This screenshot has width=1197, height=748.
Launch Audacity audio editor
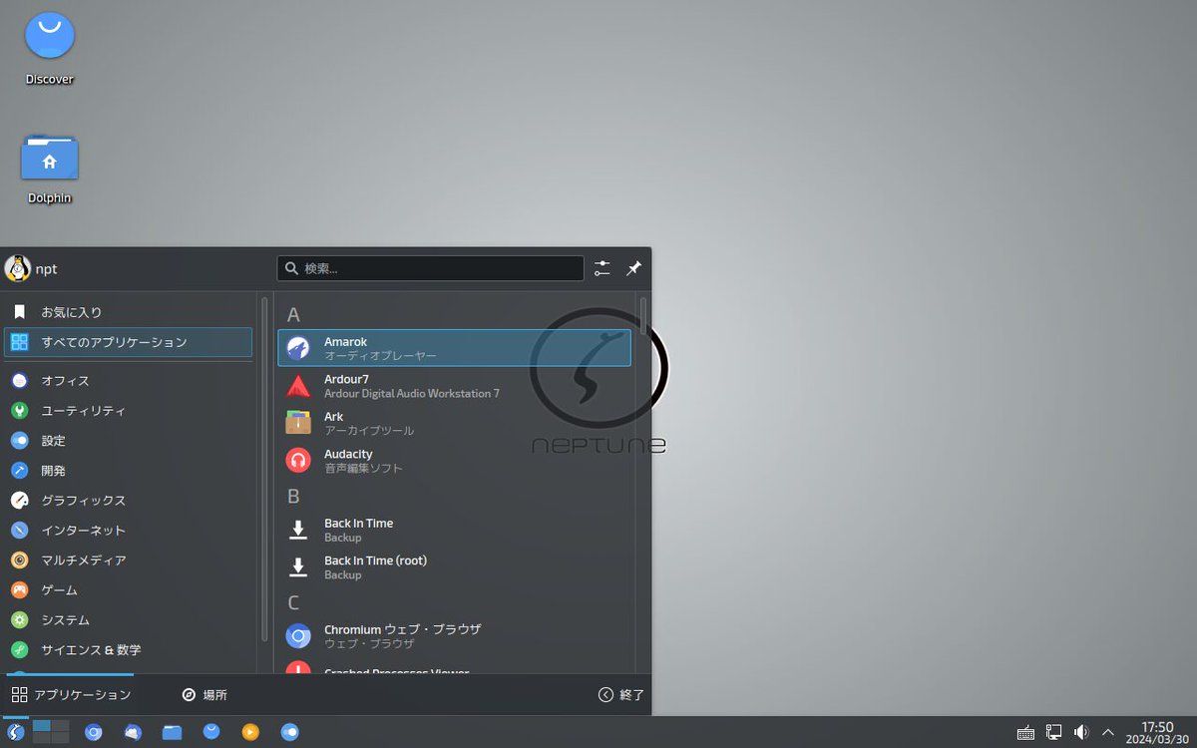[454, 460]
